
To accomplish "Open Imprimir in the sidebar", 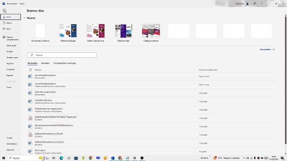I will click(x=10, y=64).
